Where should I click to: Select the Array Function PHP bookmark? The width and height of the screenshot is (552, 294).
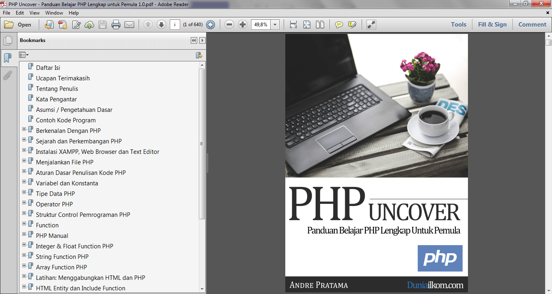[61, 267]
